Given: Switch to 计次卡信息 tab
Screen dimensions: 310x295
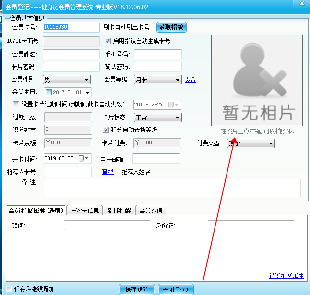Looking at the screenshot, I should pos(84,211).
